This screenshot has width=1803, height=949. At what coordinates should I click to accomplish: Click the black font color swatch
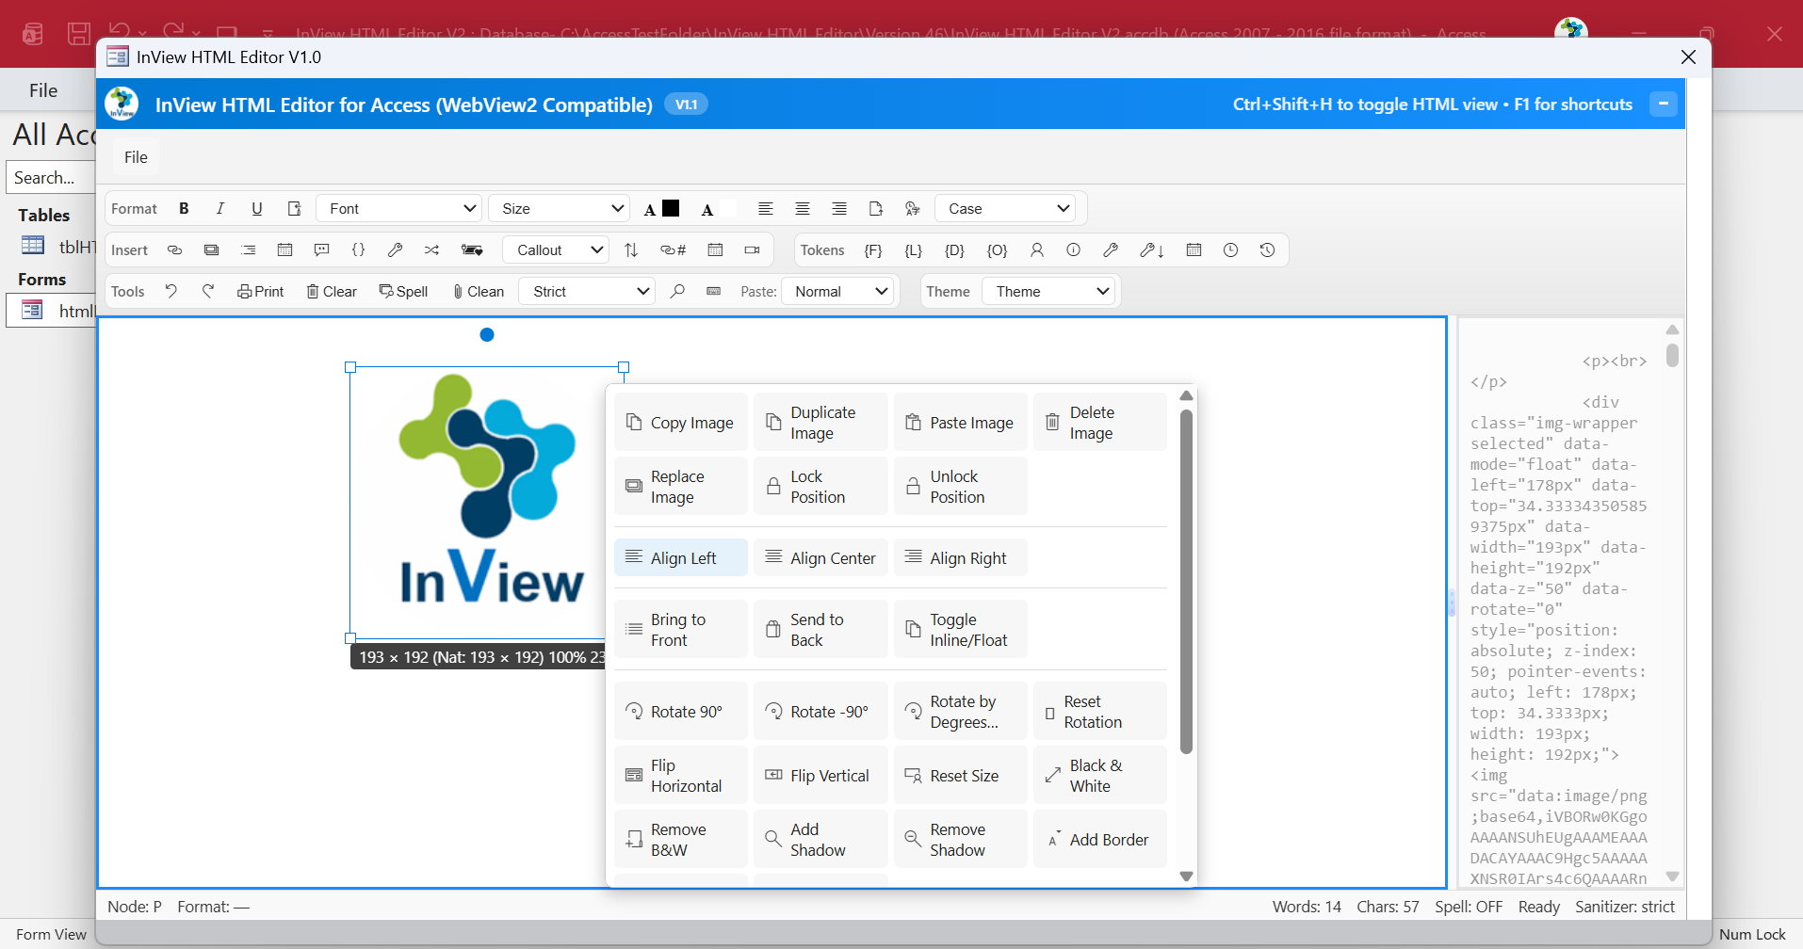[670, 208]
